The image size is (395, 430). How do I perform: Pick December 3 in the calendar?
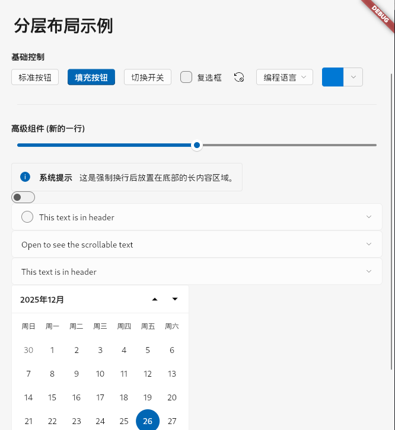[x=100, y=350]
